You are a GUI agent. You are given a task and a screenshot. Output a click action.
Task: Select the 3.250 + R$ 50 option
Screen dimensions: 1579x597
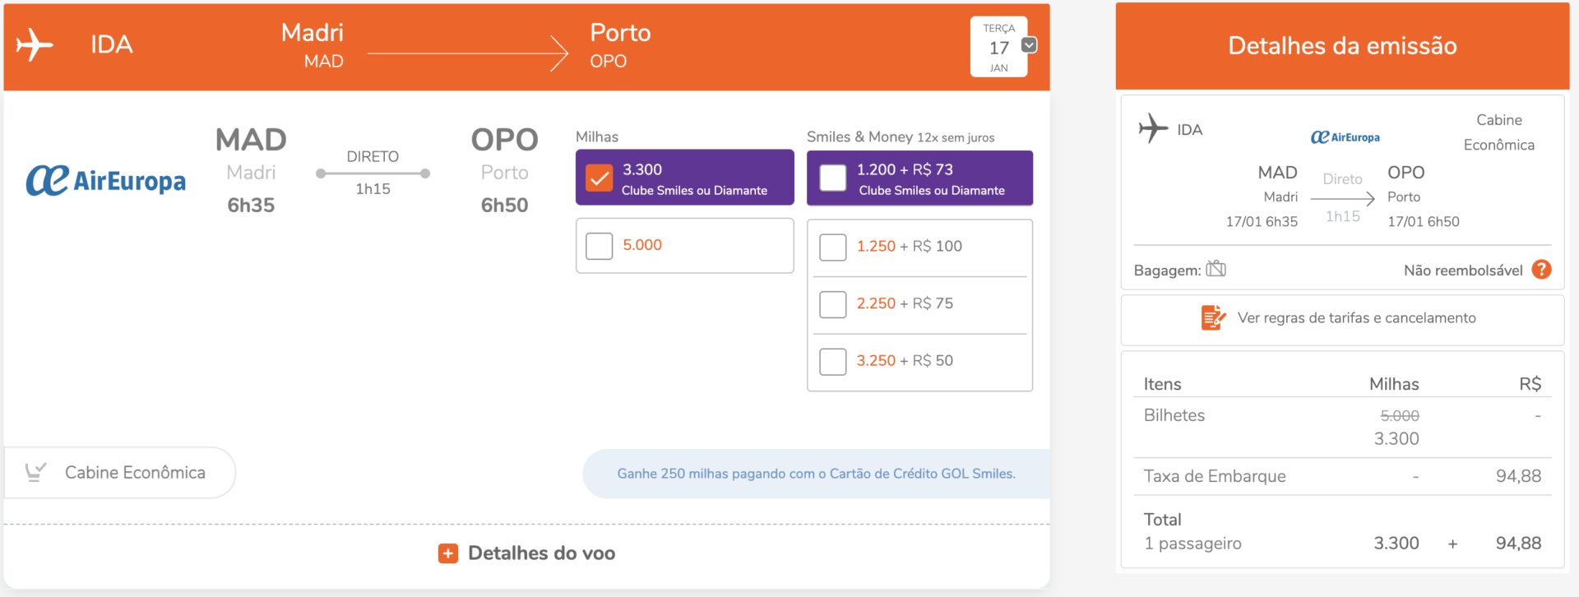click(x=833, y=361)
